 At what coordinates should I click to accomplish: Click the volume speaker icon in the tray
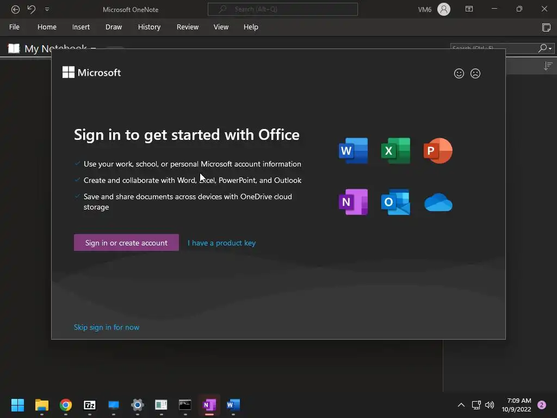(x=490, y=405)
